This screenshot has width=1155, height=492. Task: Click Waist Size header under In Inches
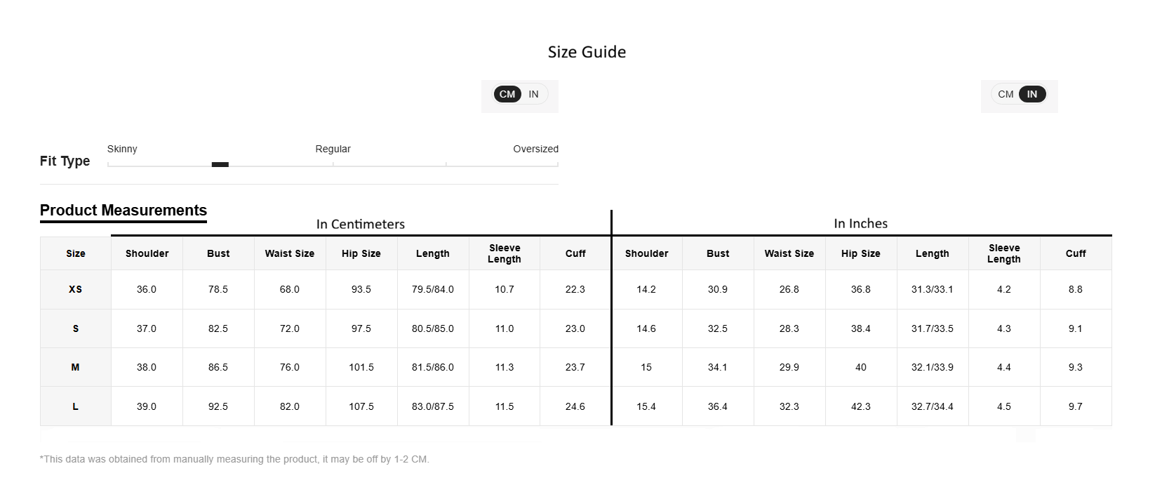pos(789,253)
